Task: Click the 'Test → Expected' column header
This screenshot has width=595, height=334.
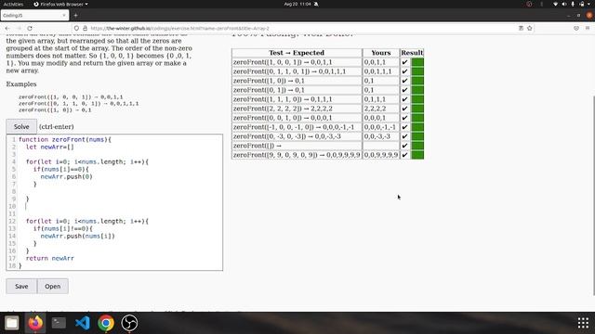Action: (x=297, y=53)
